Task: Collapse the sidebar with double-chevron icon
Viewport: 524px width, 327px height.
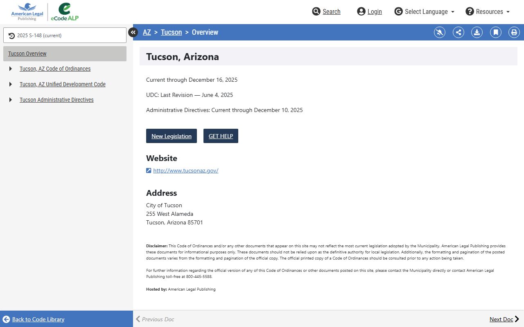Action: coord(133,32)
